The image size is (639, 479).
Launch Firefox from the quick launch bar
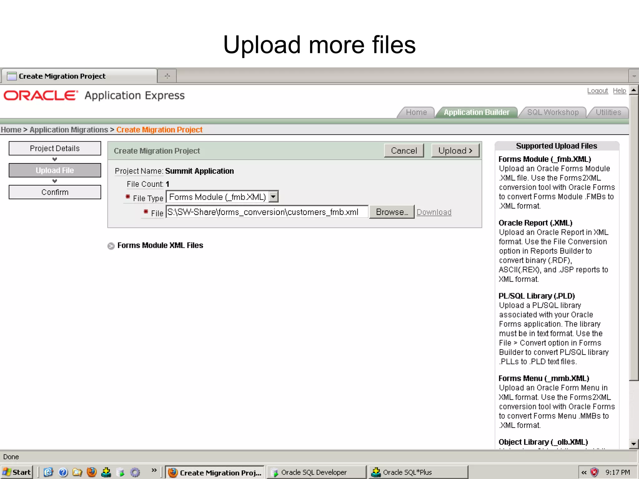91,472
